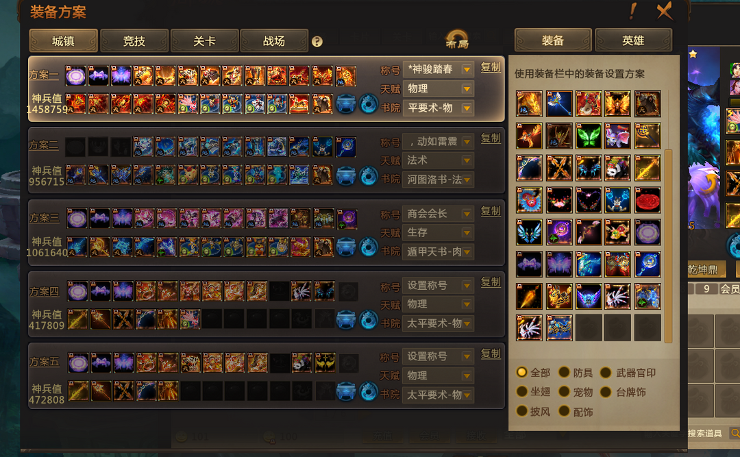Open the 称号 dropdown in 方案一

point(439,69)
